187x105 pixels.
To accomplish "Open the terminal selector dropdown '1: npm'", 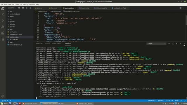I will point(156,44).
